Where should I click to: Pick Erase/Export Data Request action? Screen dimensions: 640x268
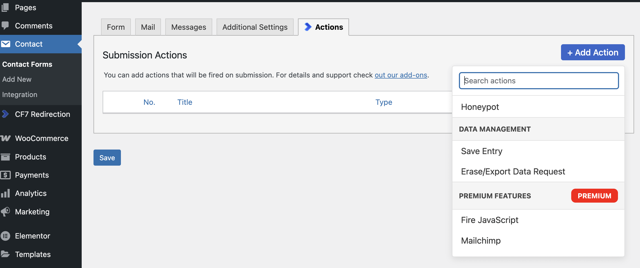[x=513, y=172]
